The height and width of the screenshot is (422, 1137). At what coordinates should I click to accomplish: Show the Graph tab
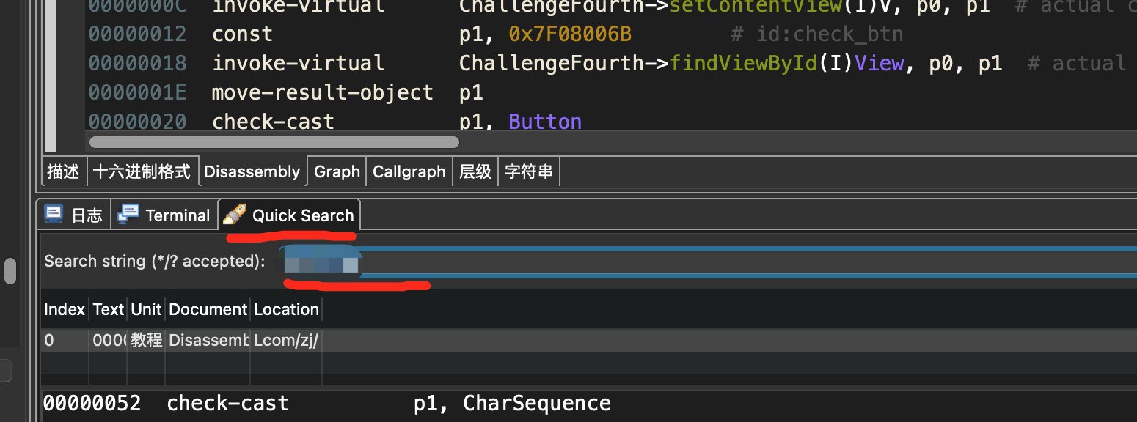click(x=337, y=171)
